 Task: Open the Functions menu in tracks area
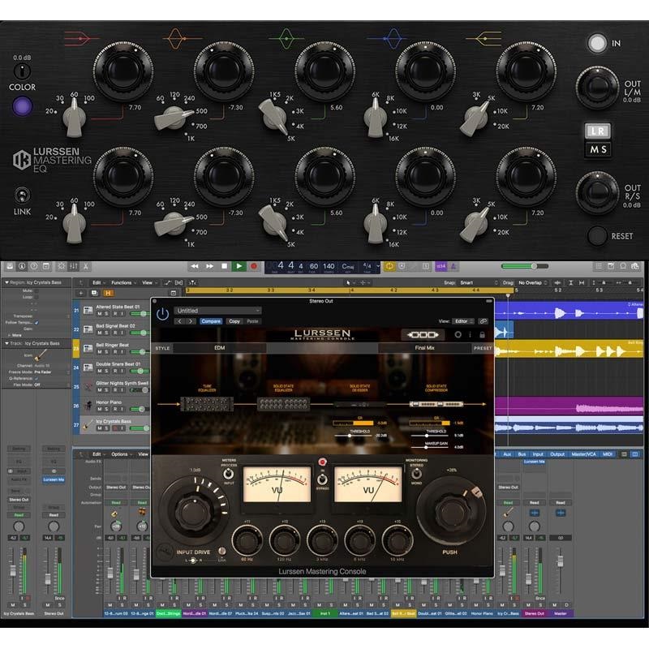[123, 282]
